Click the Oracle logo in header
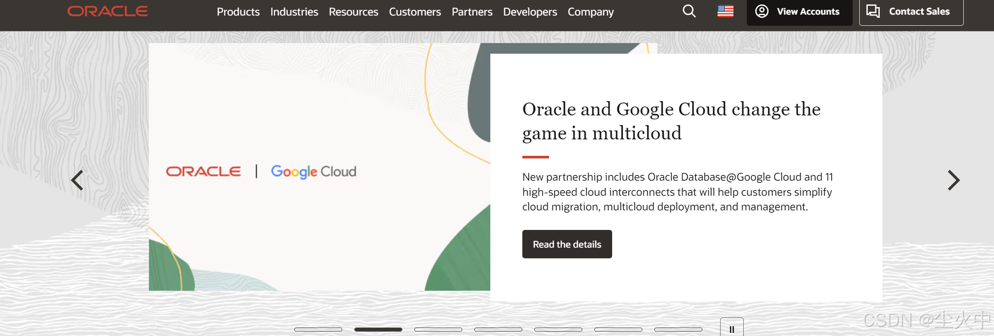The width and height of the screenshot is (994, 336). coord(108,11)
